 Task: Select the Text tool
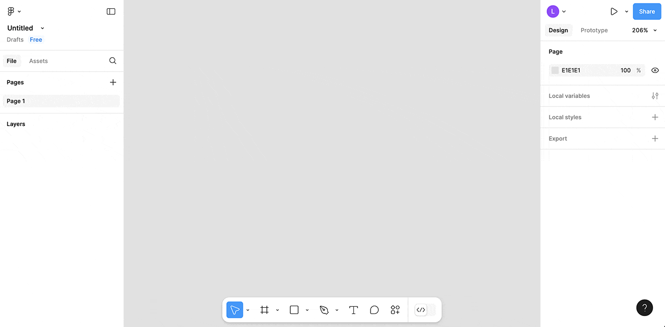[353, 310]
